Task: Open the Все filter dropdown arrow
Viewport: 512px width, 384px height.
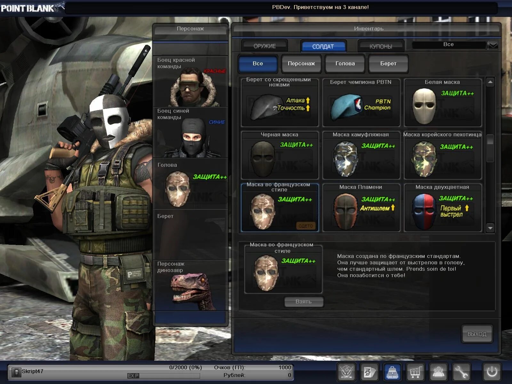Action: click(x=493, y=45)
